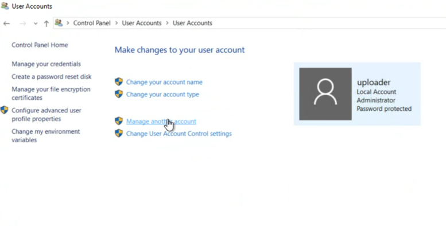This screenshot has height=226, width=446.
Task: Open Manage your credentials
Action: (x=46, y=64)
